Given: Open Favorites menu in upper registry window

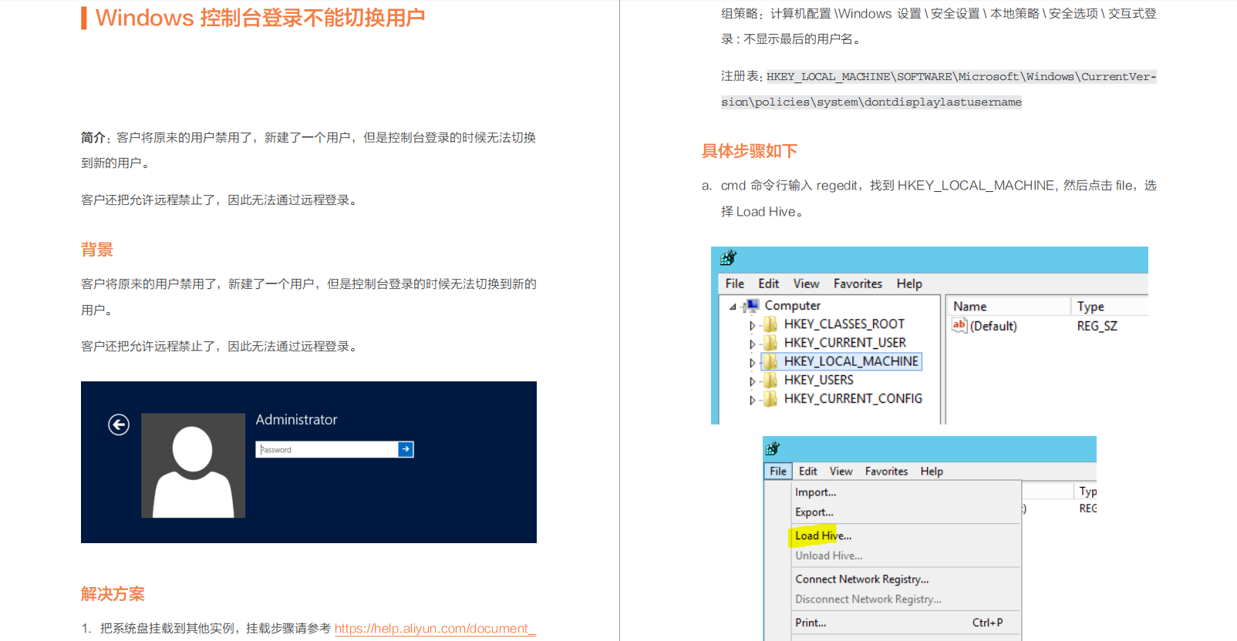Looking at the screenshot, I should (858, 284).
